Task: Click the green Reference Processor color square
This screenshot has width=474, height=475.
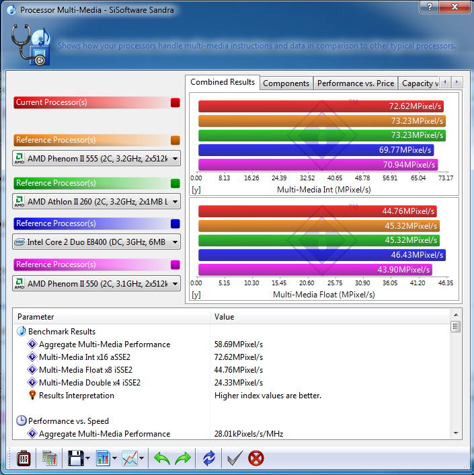Action: [175, 183]
